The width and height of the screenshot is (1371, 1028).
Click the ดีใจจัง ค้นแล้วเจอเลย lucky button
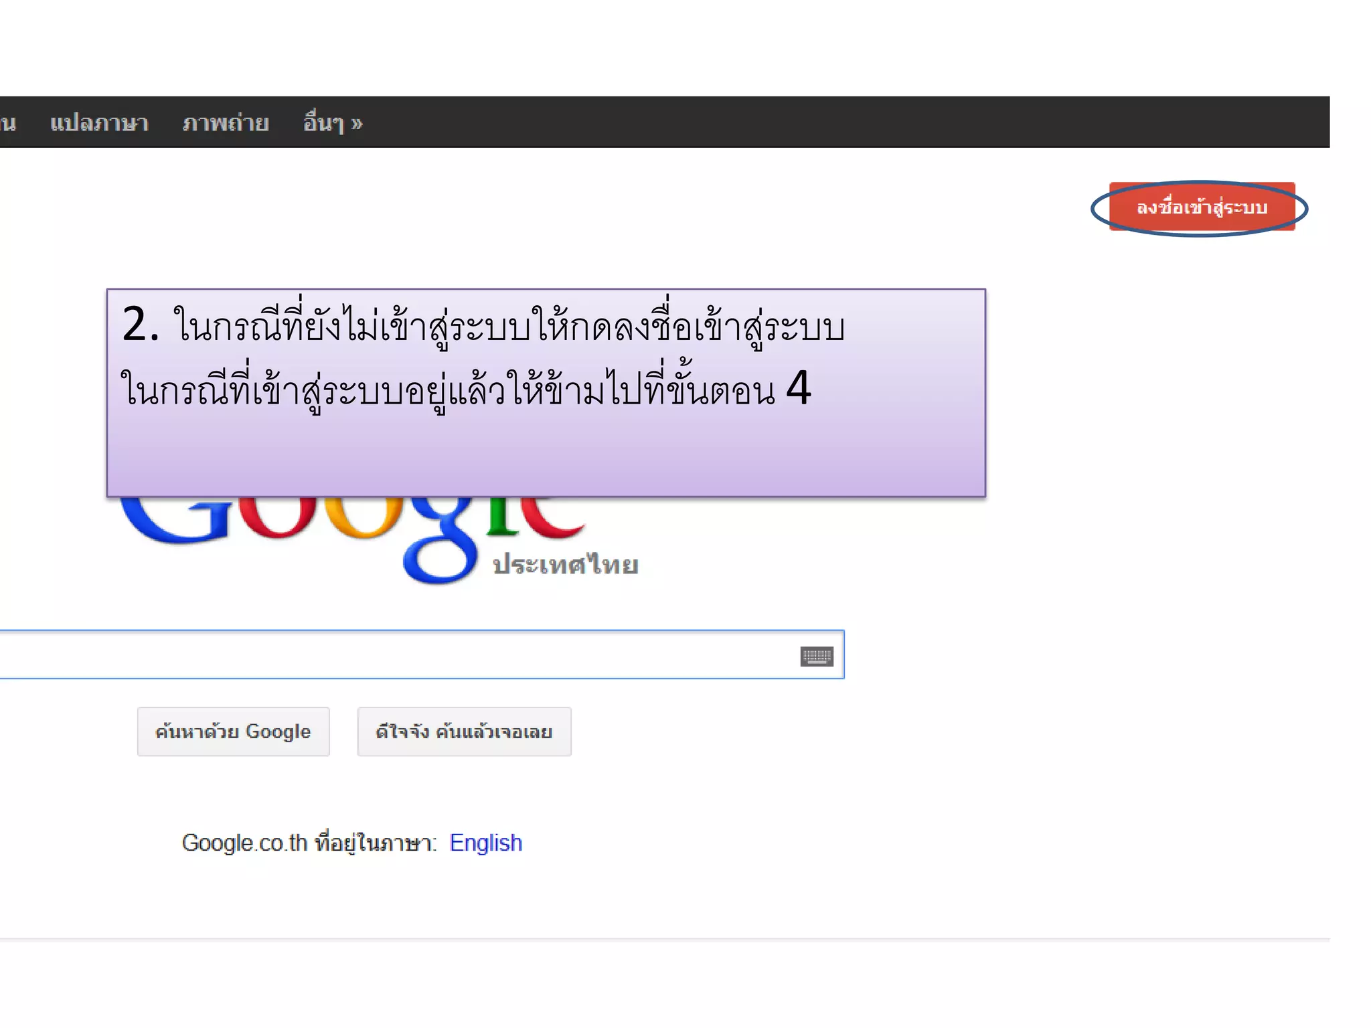pyautogui.click(x=464, y=732)
